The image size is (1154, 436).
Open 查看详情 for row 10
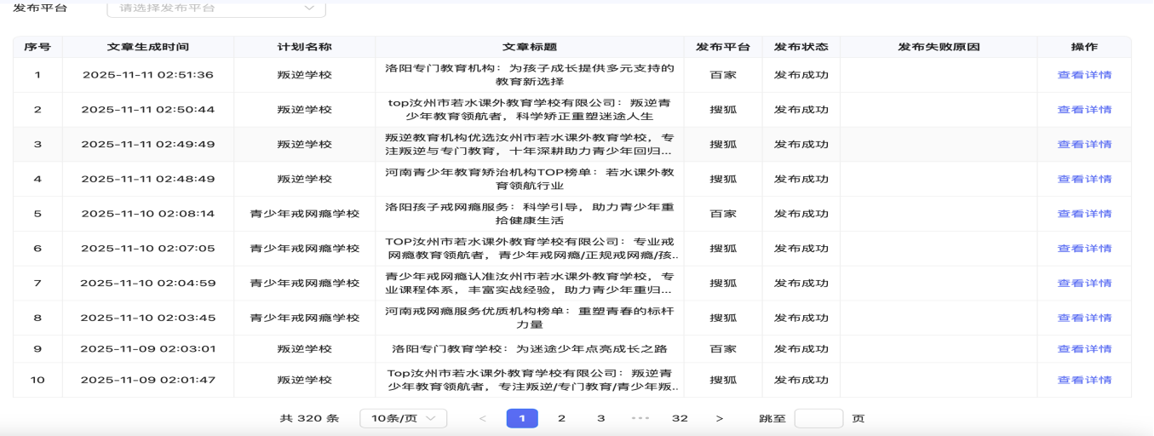(x=1084, y=380)
